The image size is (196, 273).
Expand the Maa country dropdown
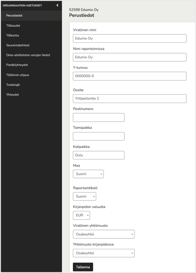click(x=88, y=174)
